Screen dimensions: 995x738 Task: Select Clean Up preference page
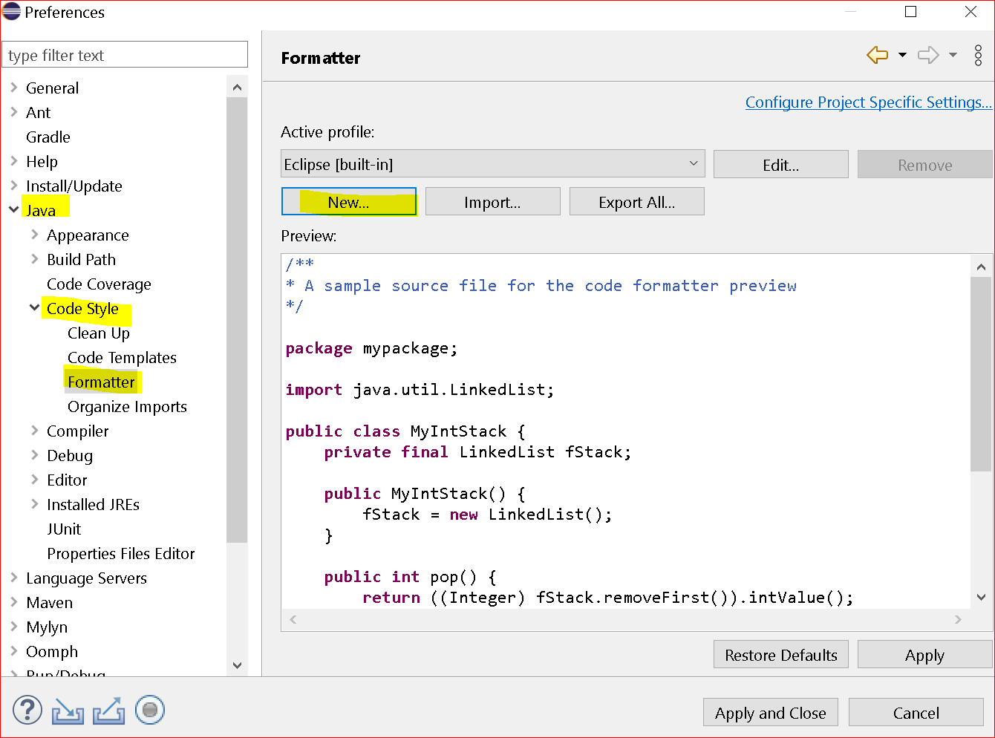98,333
